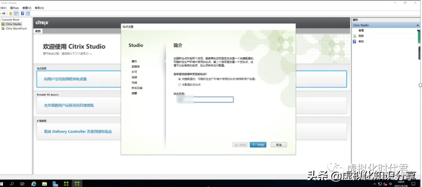Show hidden system tray icons
422x187 pixels.
376,184
